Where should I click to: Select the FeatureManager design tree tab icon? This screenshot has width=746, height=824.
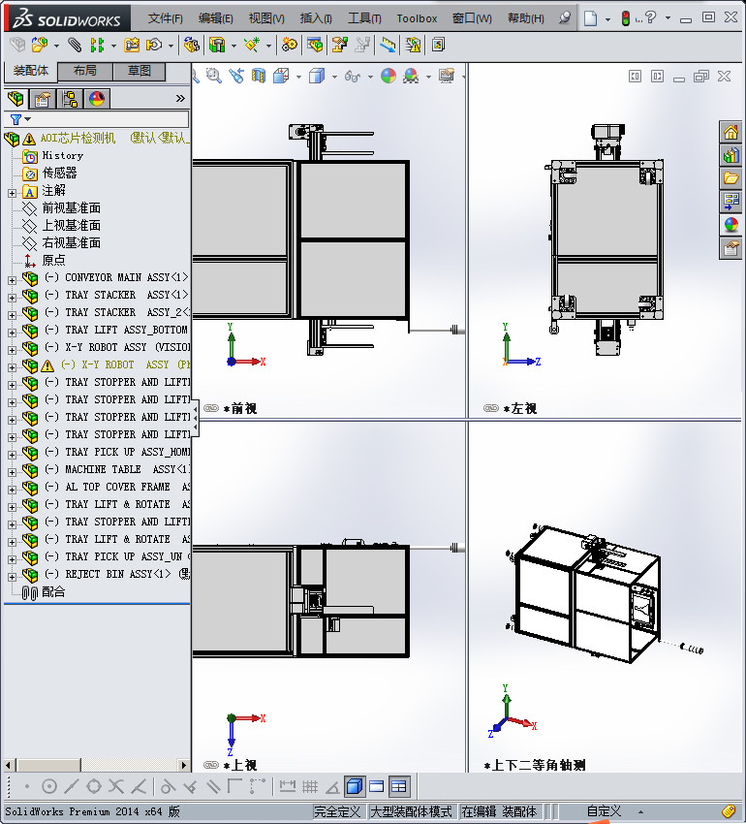click(16, 99)
